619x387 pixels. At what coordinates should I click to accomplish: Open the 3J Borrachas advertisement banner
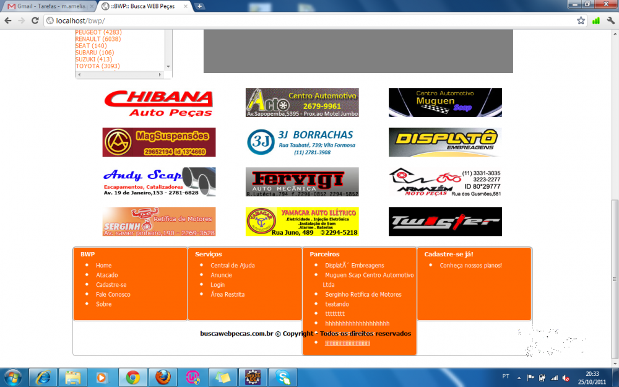click(301, 142)
